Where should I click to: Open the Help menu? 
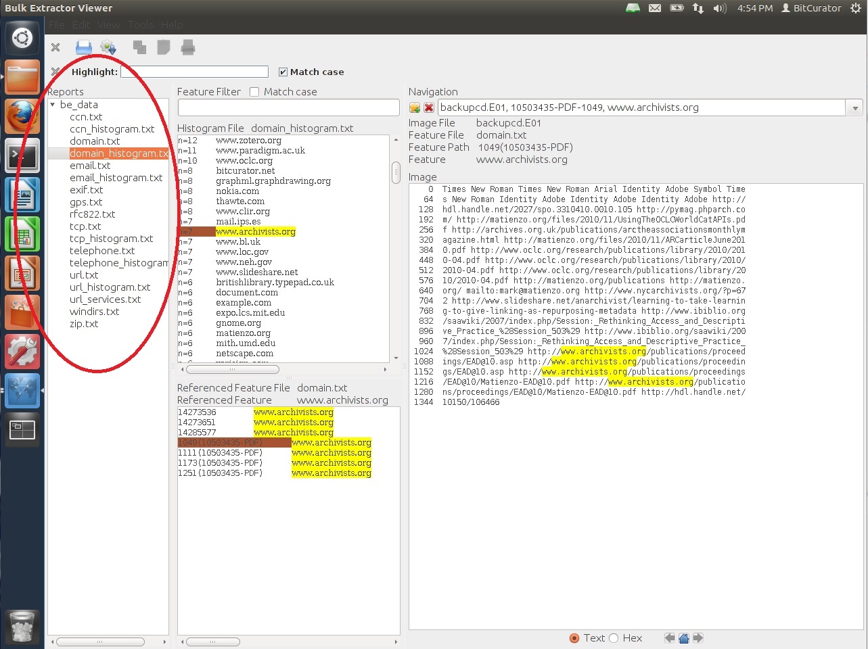tap(172, 25)
